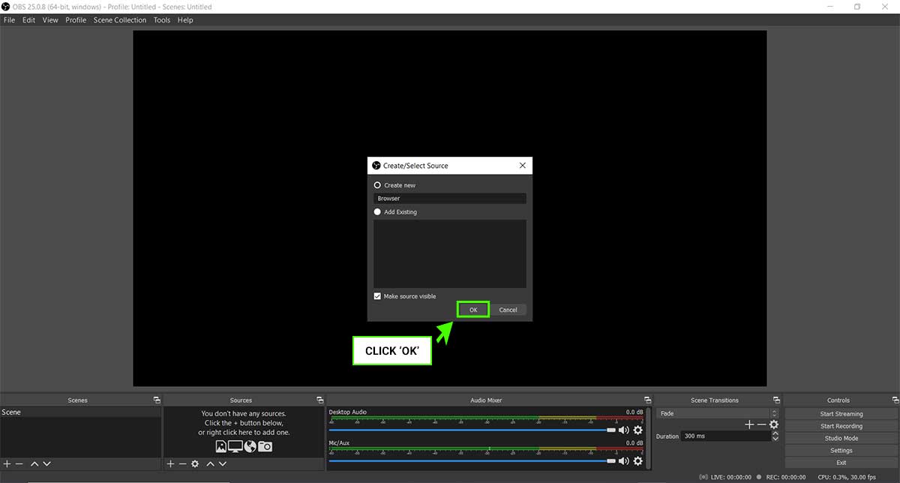Viewport: 900px width, 483px height.
Task: Select 'Scene' in the Scenes list
Action: 81,412
